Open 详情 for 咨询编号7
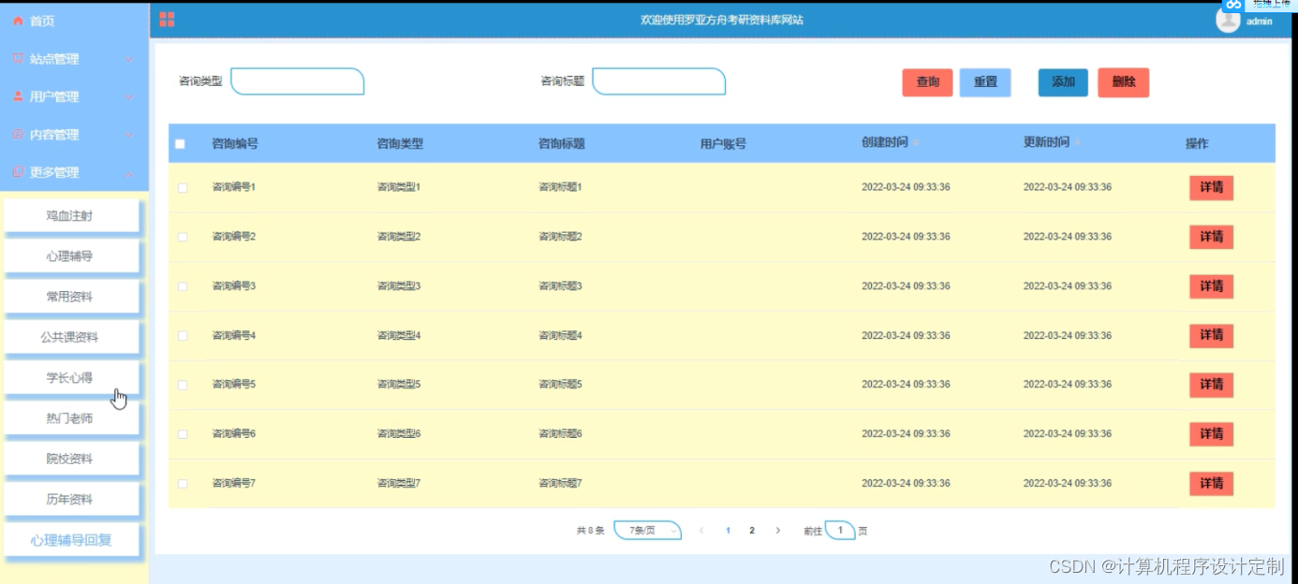Screen dimensions: 1298x584 pyautogui.click(x=1211, y=484)
